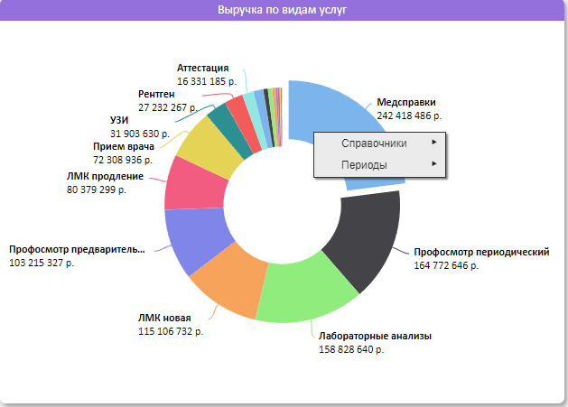Click the ЛМК новая label
The width and height of the screenshot is (568, 407).
point(164,318)
